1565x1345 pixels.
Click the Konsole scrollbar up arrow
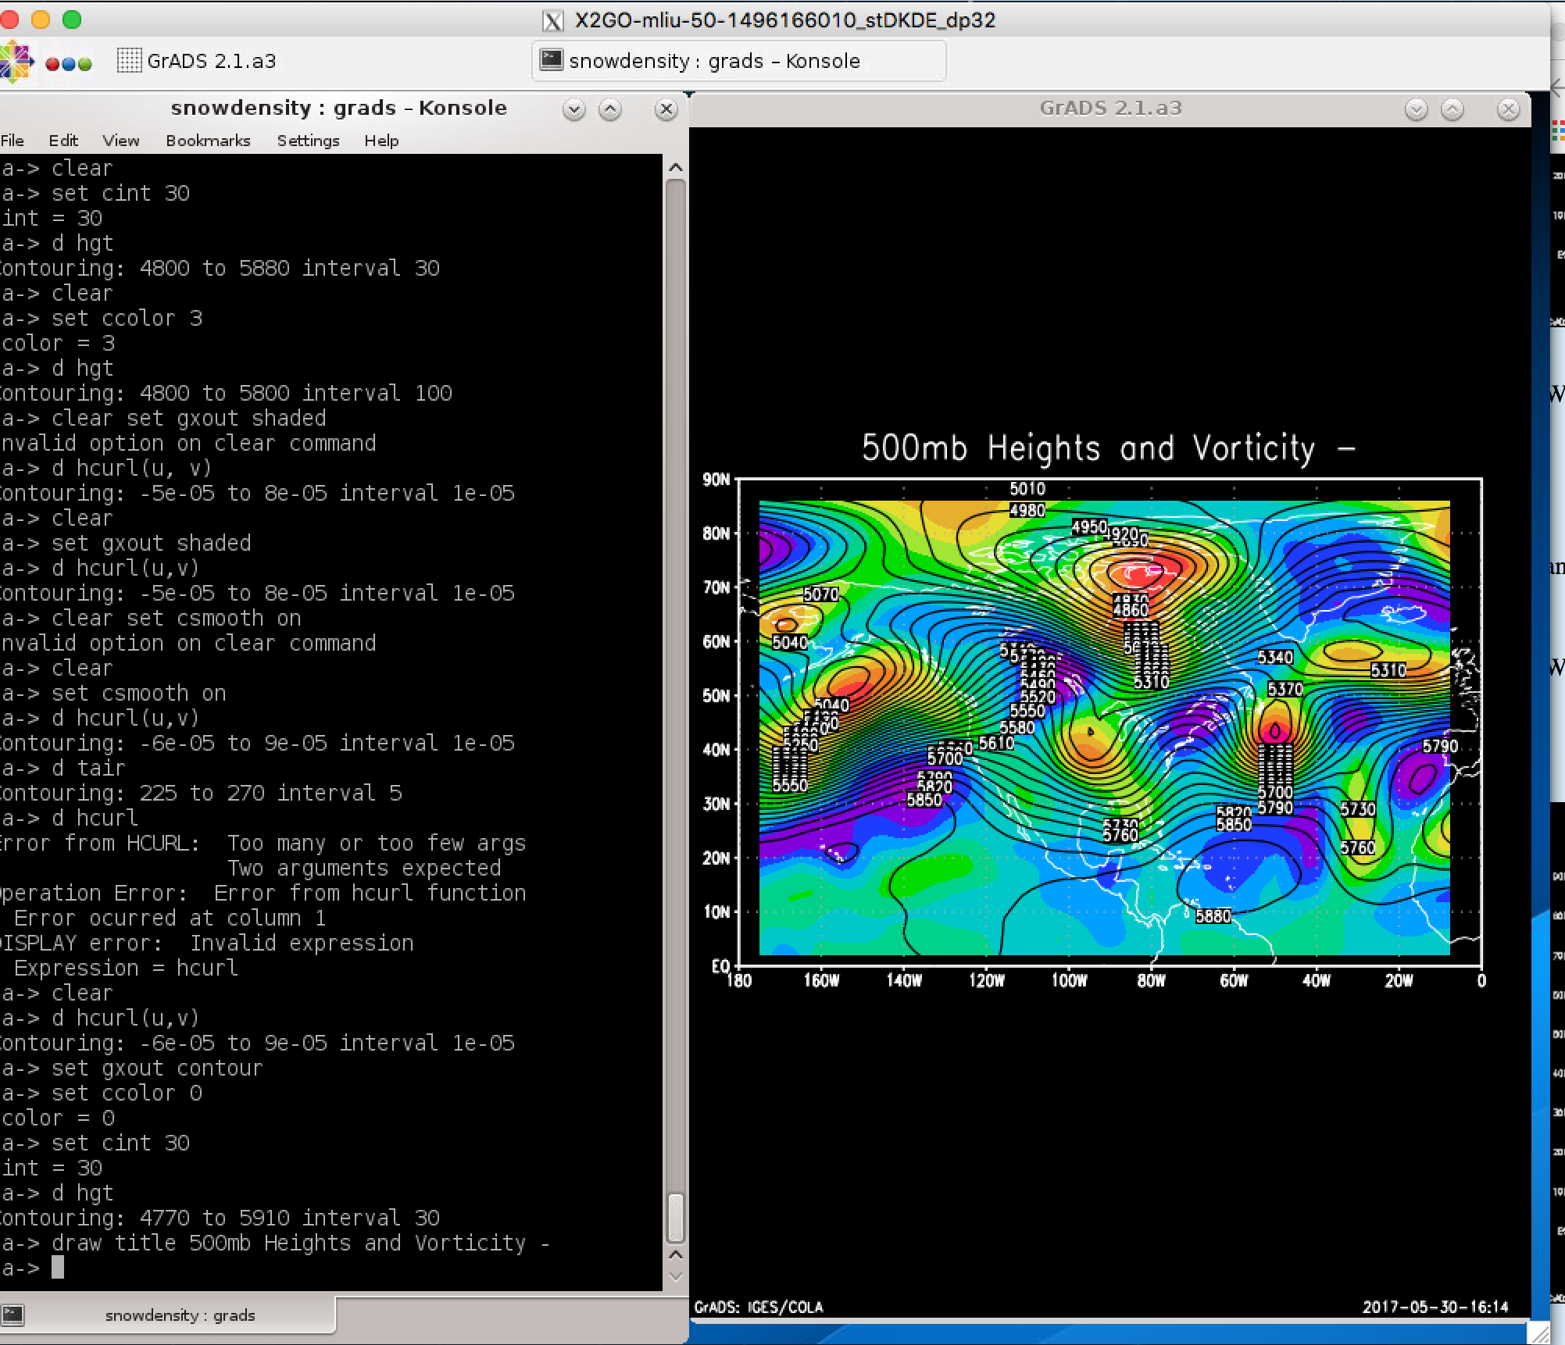(676, 167)
